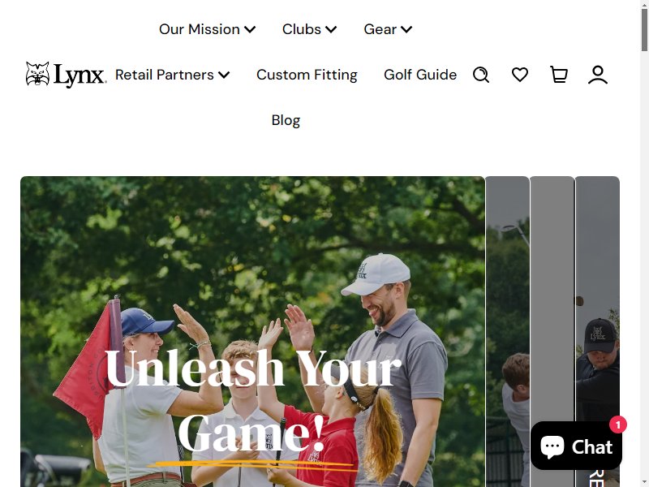Open the Custom Fitting menu item

point(307,75)
